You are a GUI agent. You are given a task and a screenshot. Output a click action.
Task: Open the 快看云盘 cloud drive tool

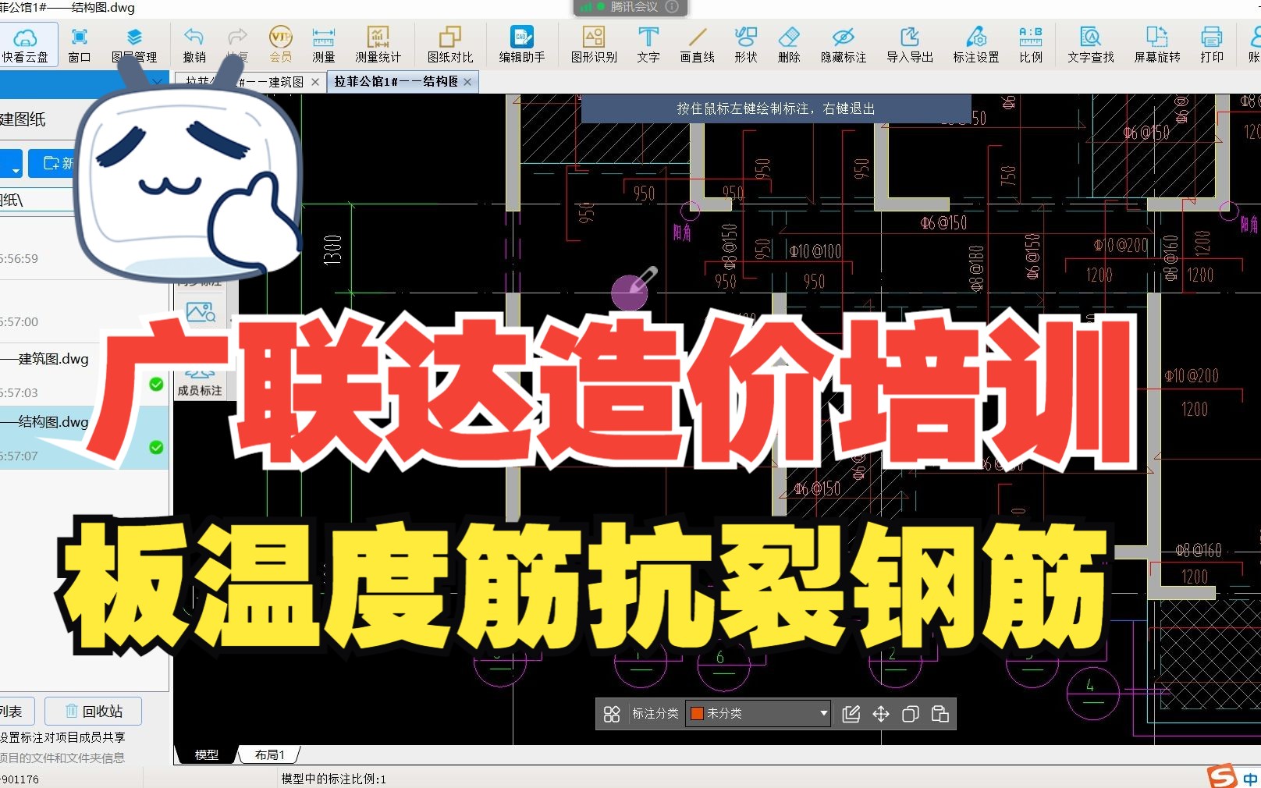(26, 44)
